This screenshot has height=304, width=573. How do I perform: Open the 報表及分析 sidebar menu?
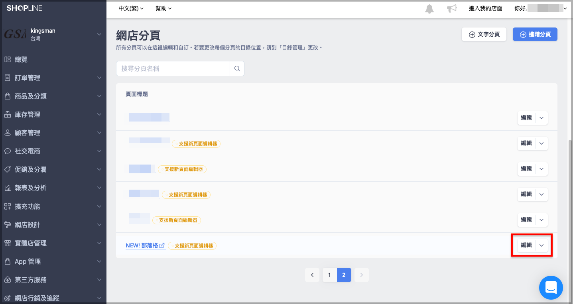click(x=53, y=188)
